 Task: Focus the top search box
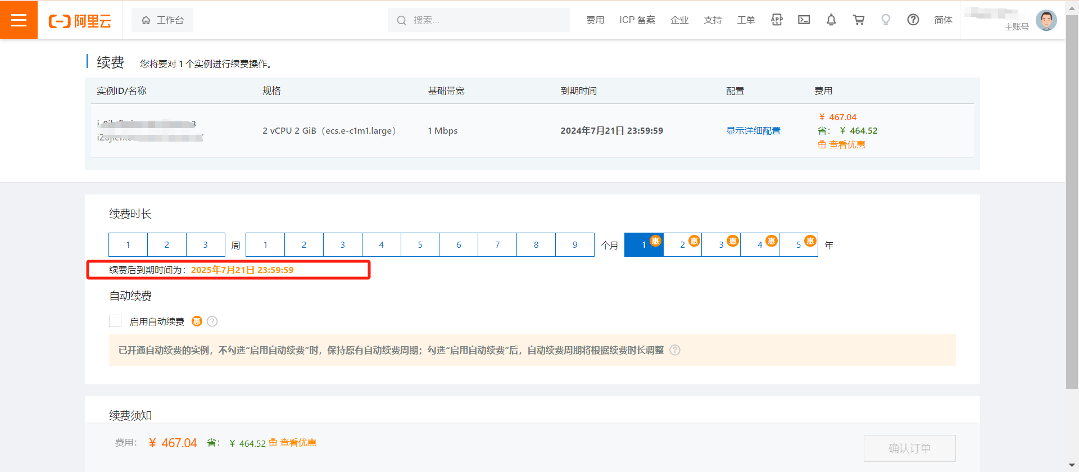pos(479,20)
